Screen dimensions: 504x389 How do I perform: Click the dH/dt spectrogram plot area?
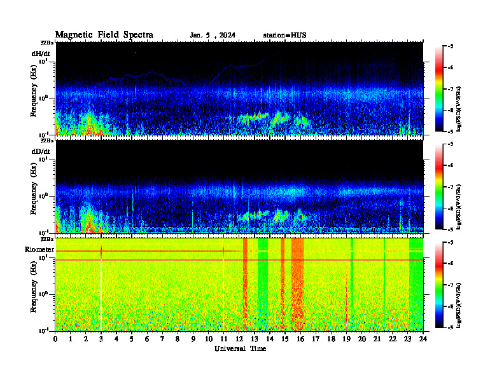point(239,88)
